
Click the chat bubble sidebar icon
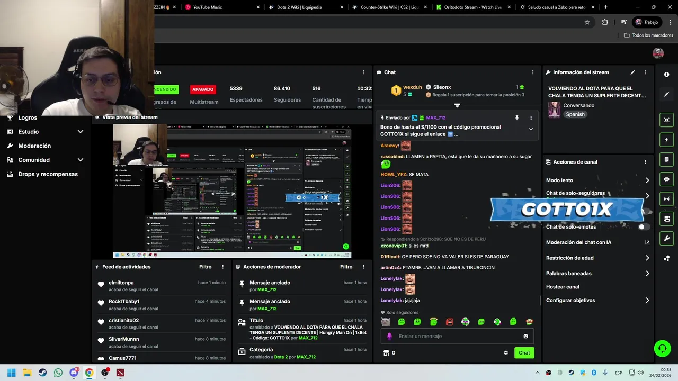(x=666, y=179)
